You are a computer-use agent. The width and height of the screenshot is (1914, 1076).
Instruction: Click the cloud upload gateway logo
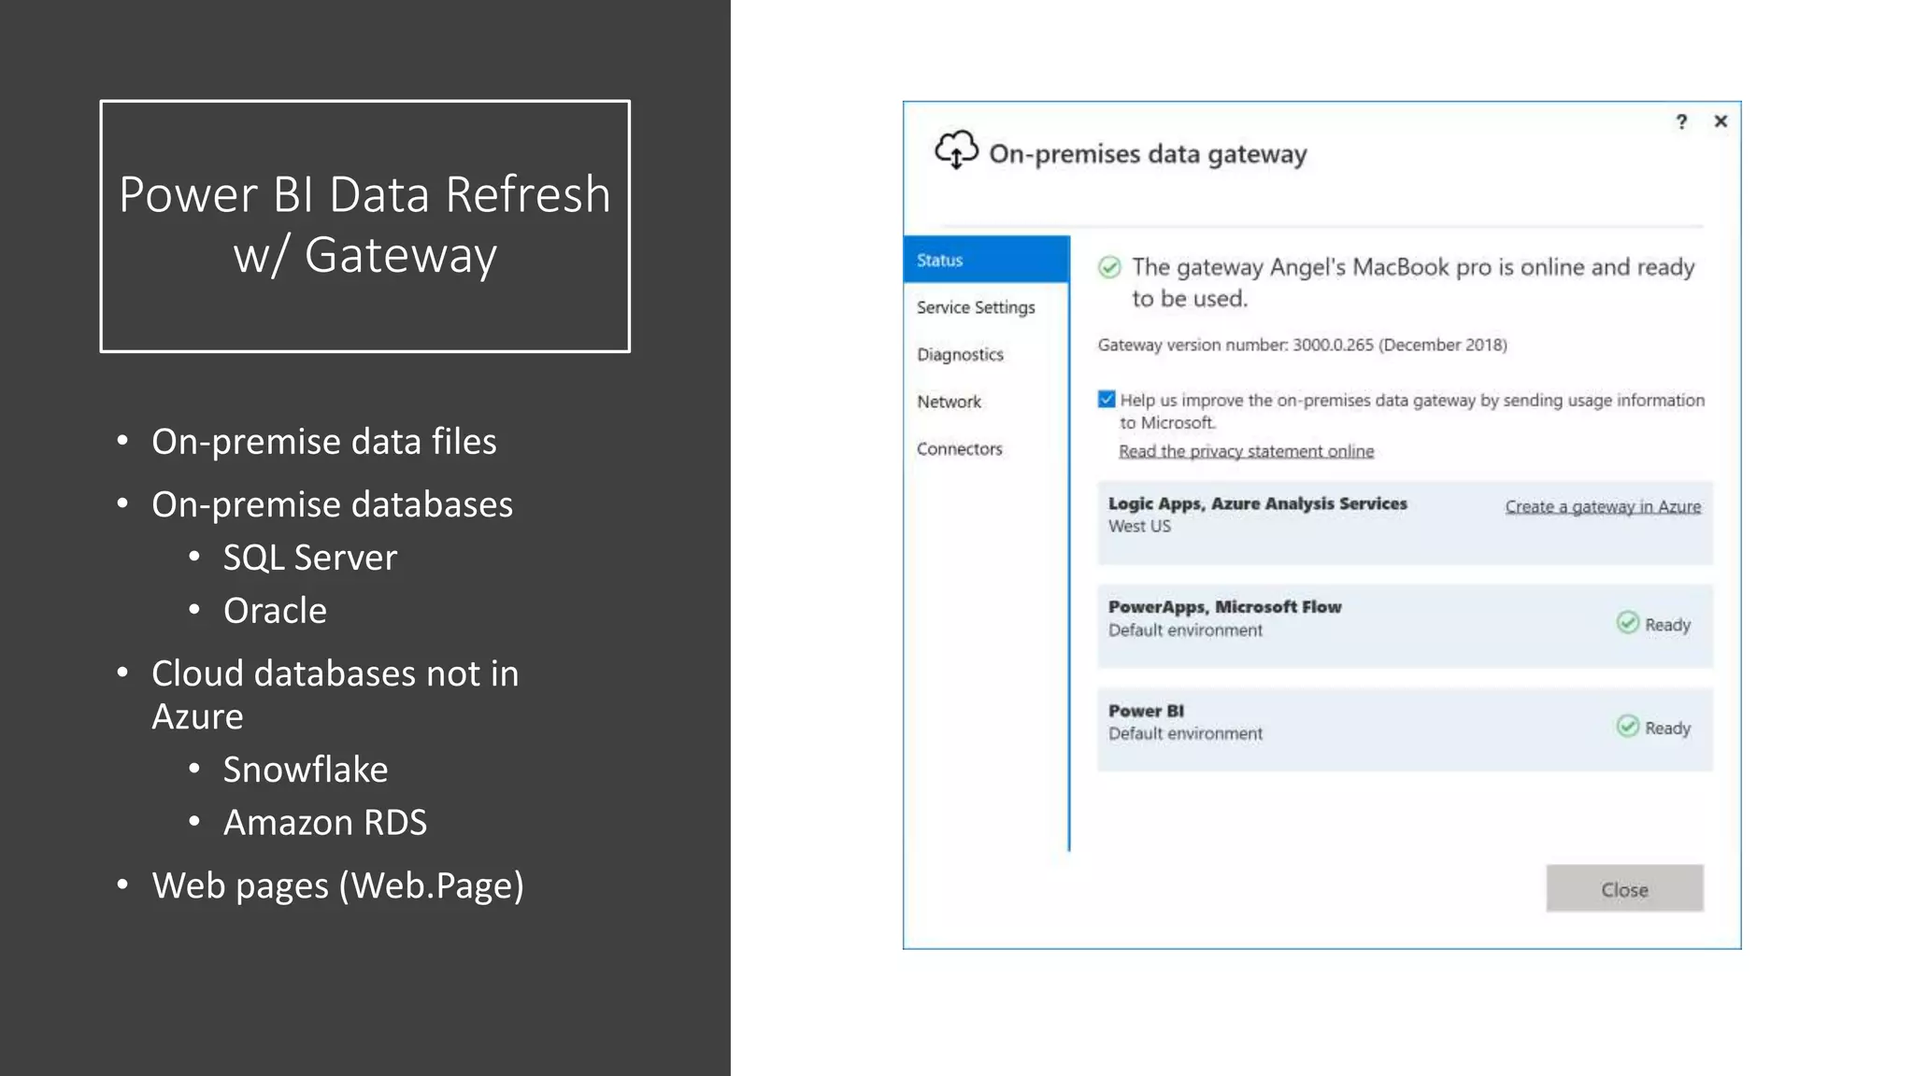[956, 150]
